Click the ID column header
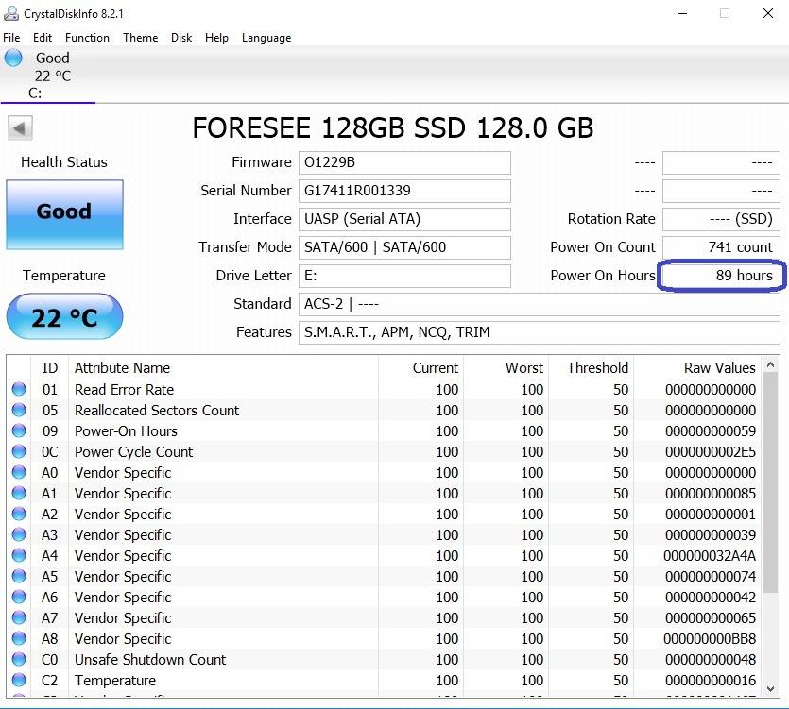Viewport: 789px width, 709px height. point(50,368)
